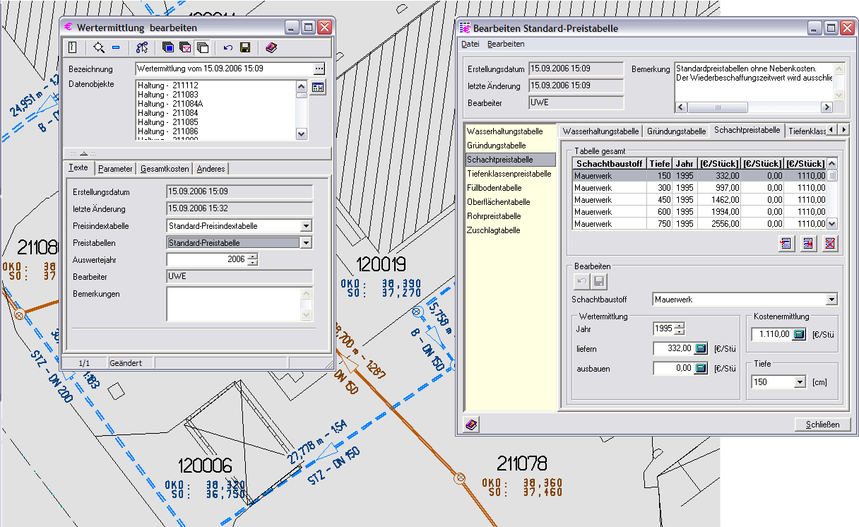The width and height of the screenshot is (859, 527).
Task: Click the save floppy disk icon in Wertermittlung toolbar
Action: (245, 48)
